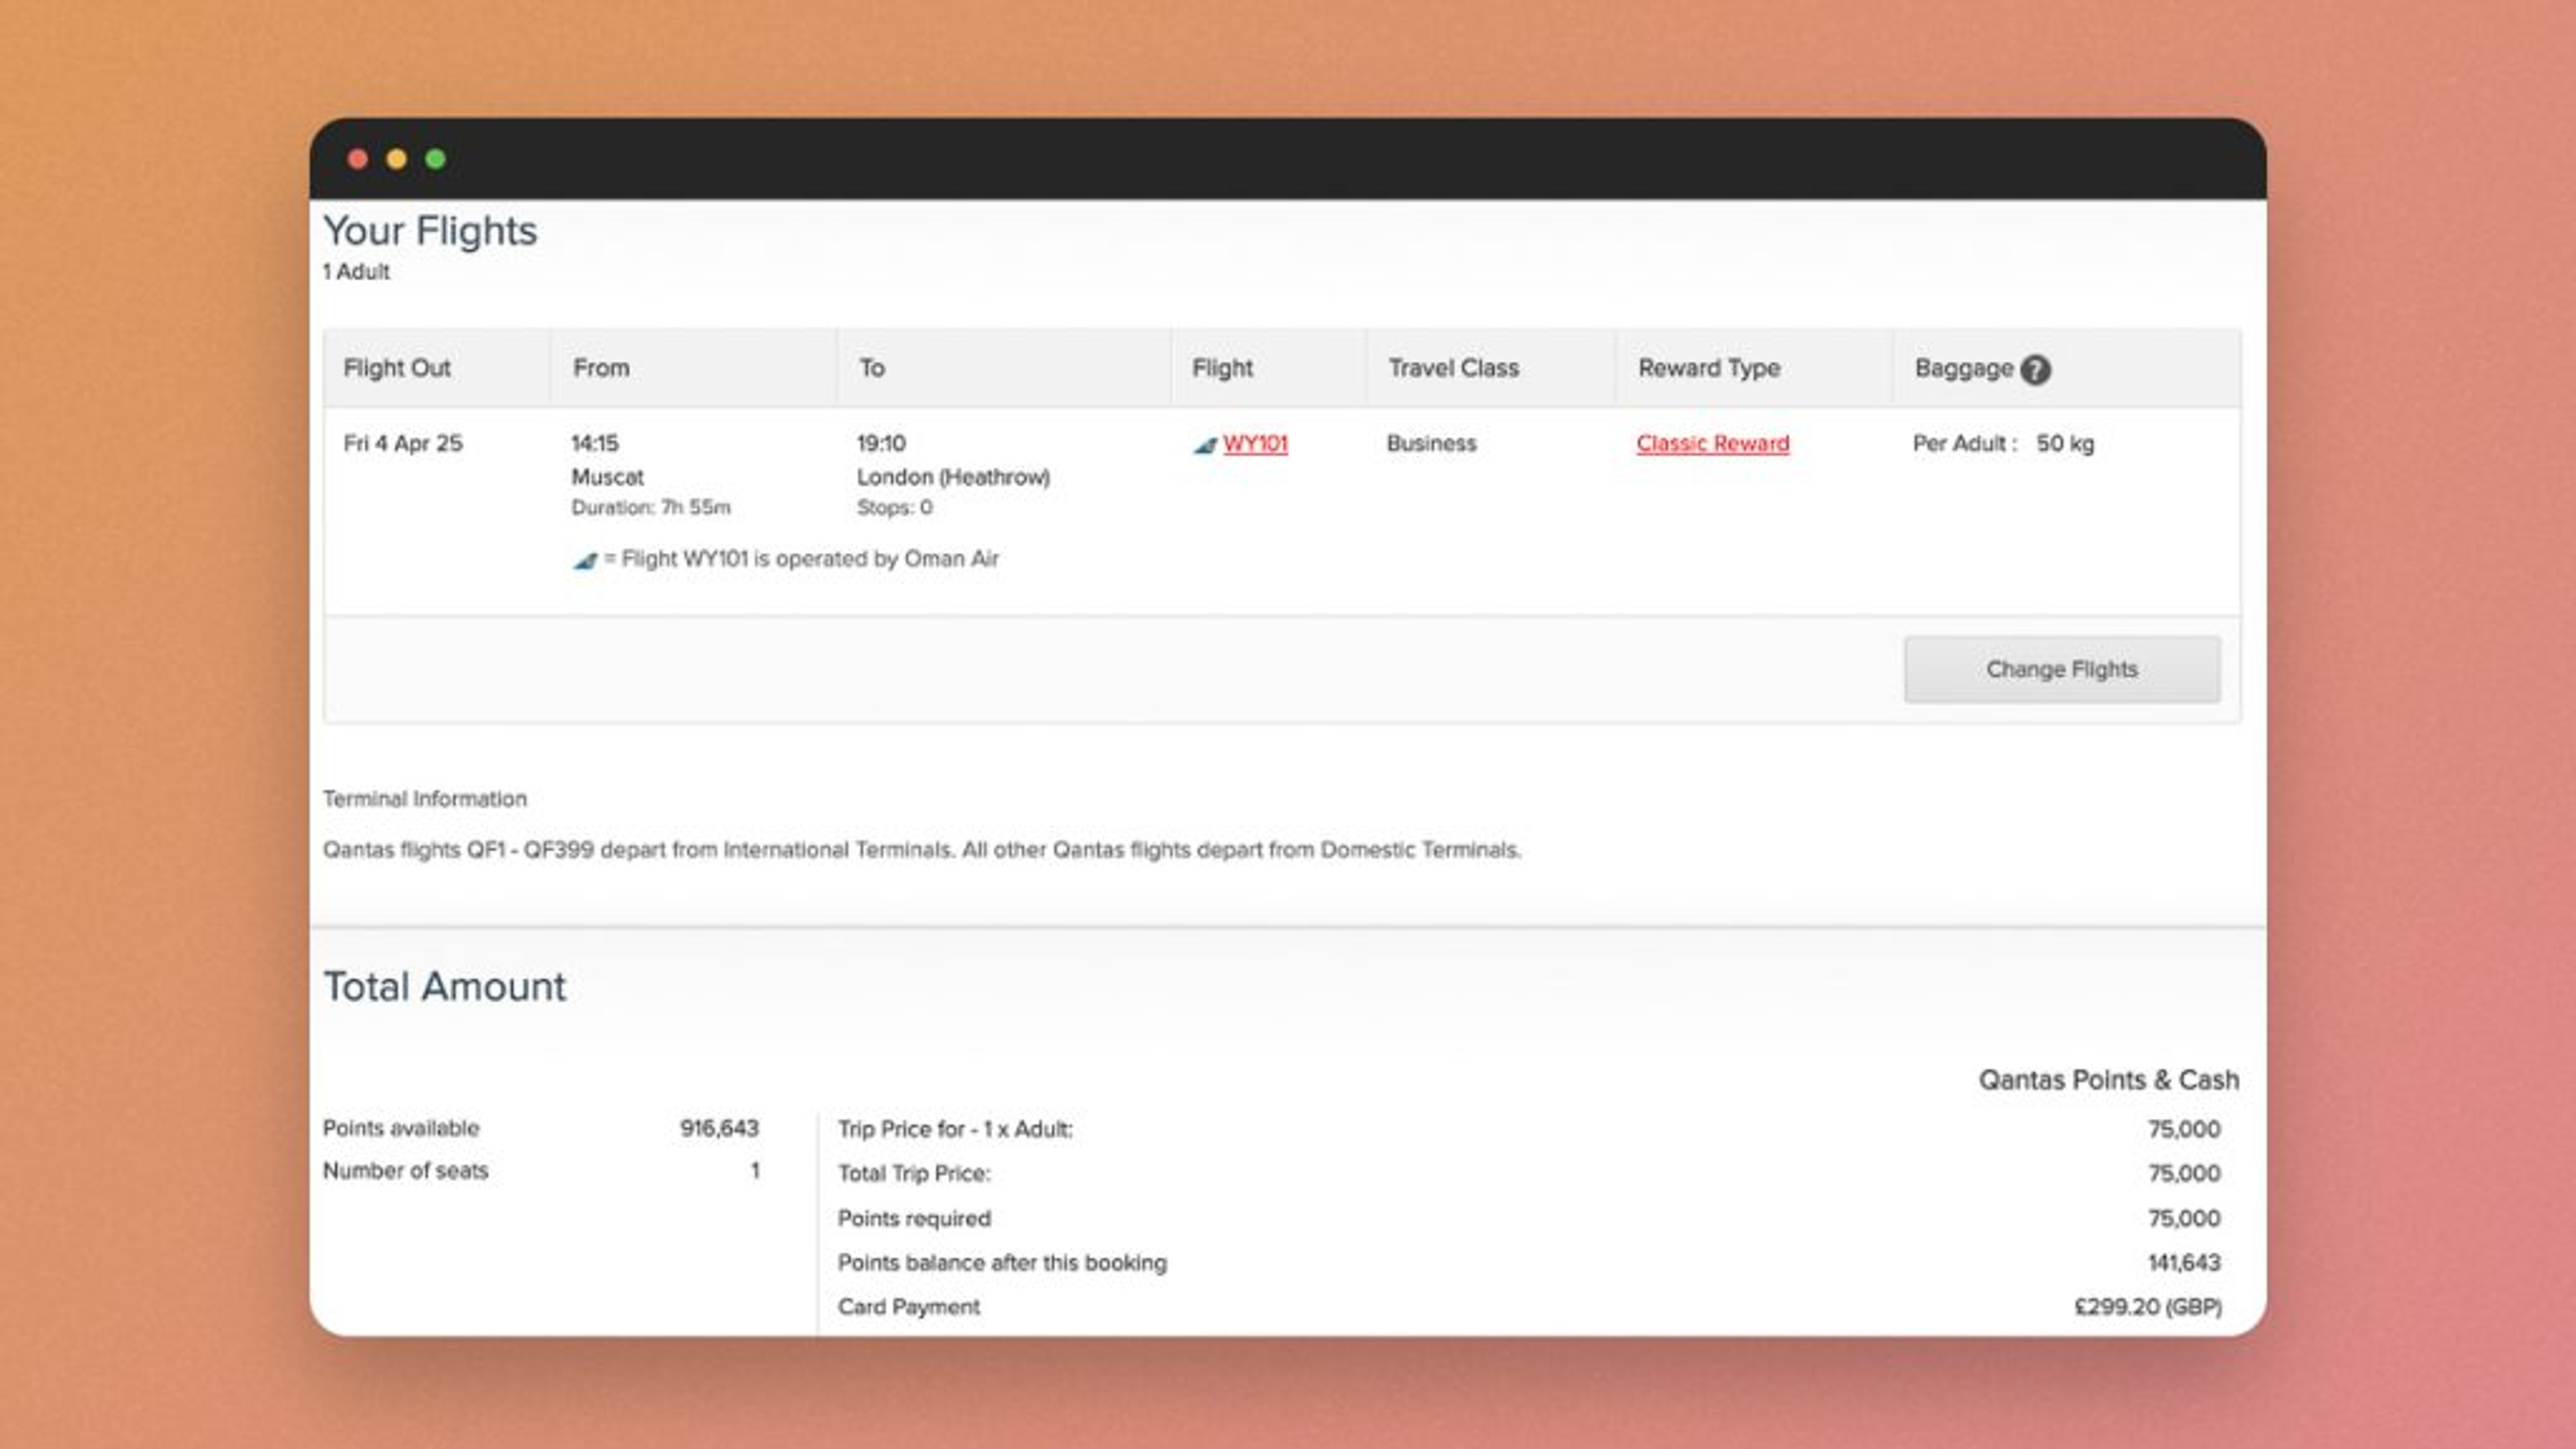Open the WY101 flight link
Screen dimensions: 2576x1449
[1255, 443]
